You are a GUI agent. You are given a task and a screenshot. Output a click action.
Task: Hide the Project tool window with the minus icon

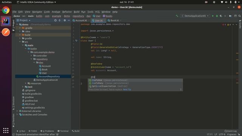tap(69, 20)
